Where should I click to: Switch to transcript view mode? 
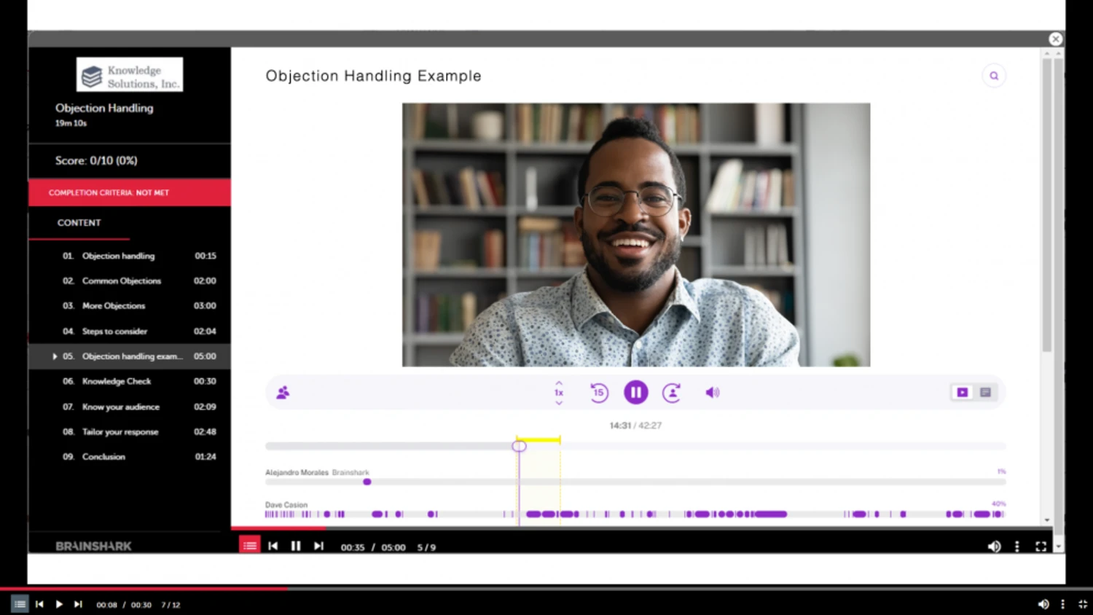pyautogui.click(x=985, y=393)
